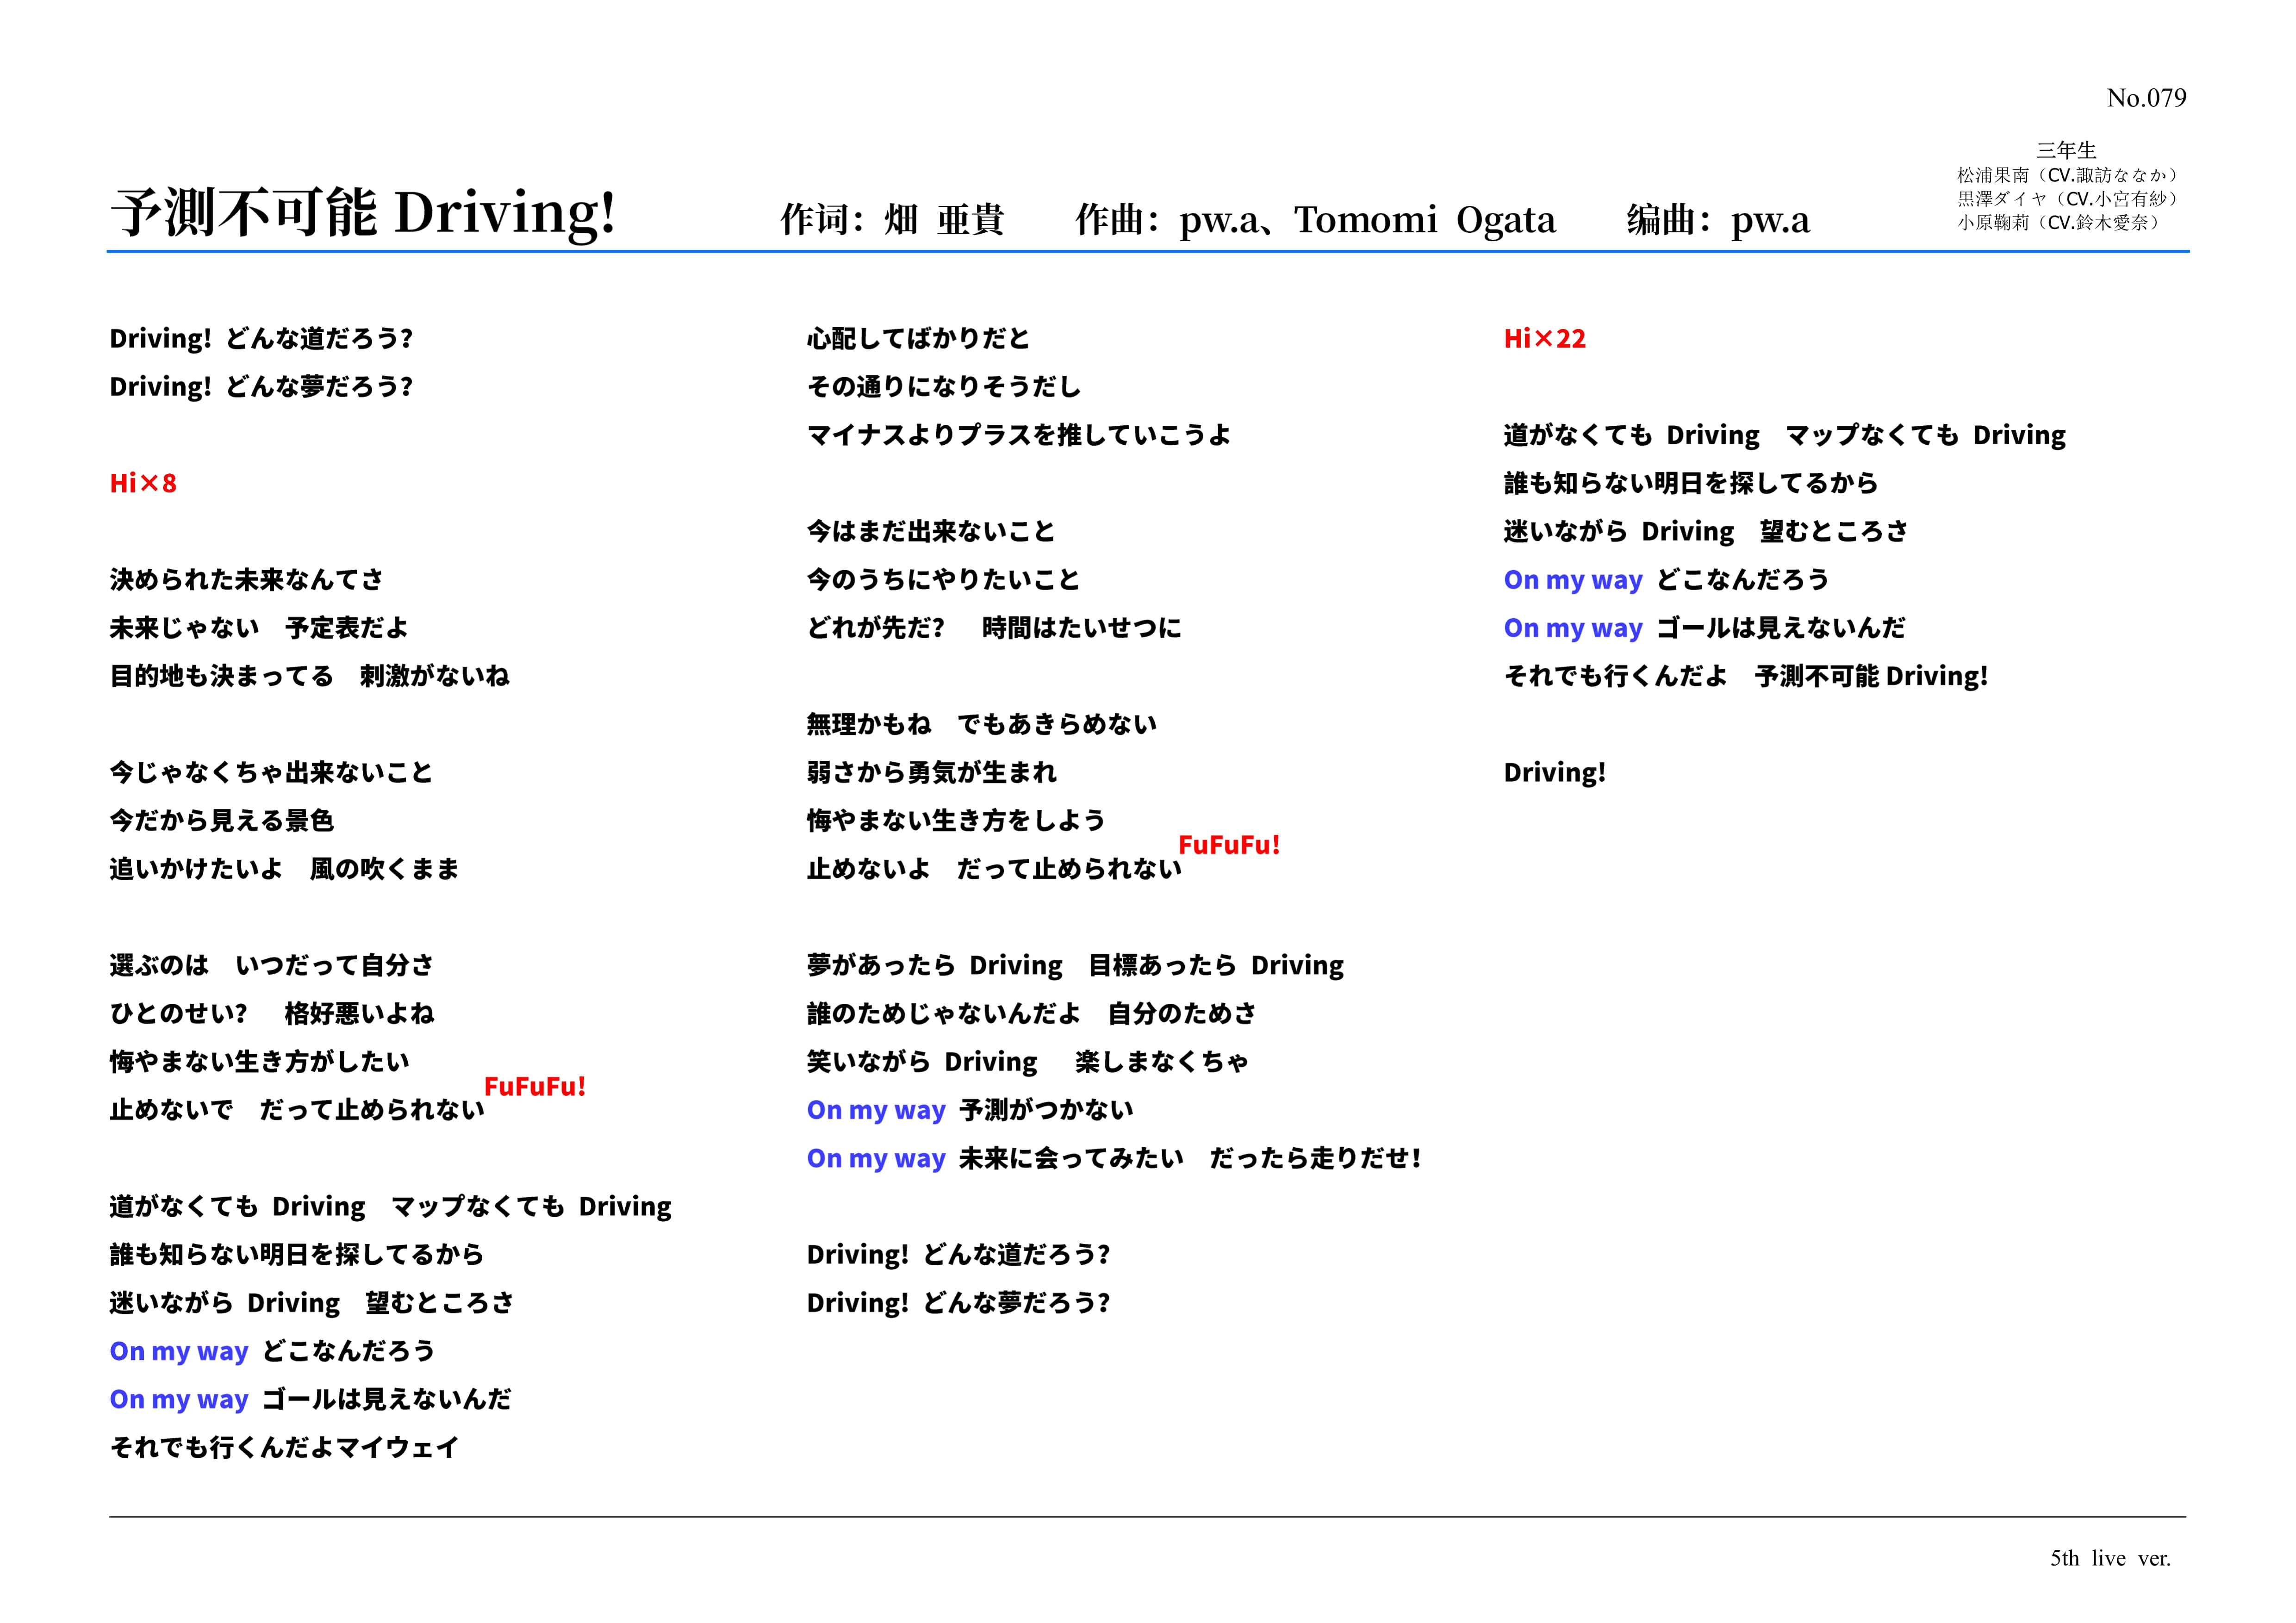Click 黒澤ダイヤ cast credit line

point(2066,199)
